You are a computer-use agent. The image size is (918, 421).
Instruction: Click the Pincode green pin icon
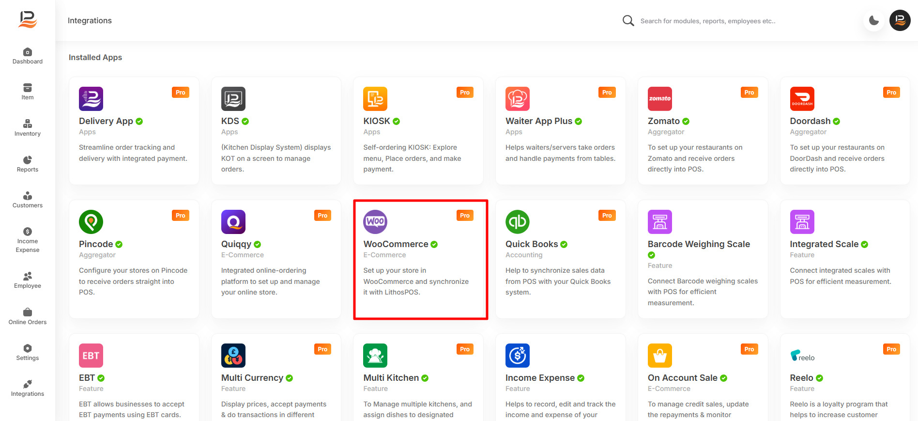[x=91, y=222]
